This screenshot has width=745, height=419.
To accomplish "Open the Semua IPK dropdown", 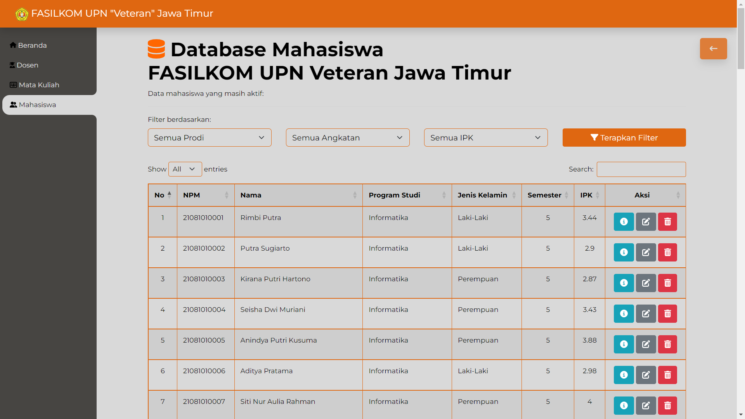I will point(486,138).
